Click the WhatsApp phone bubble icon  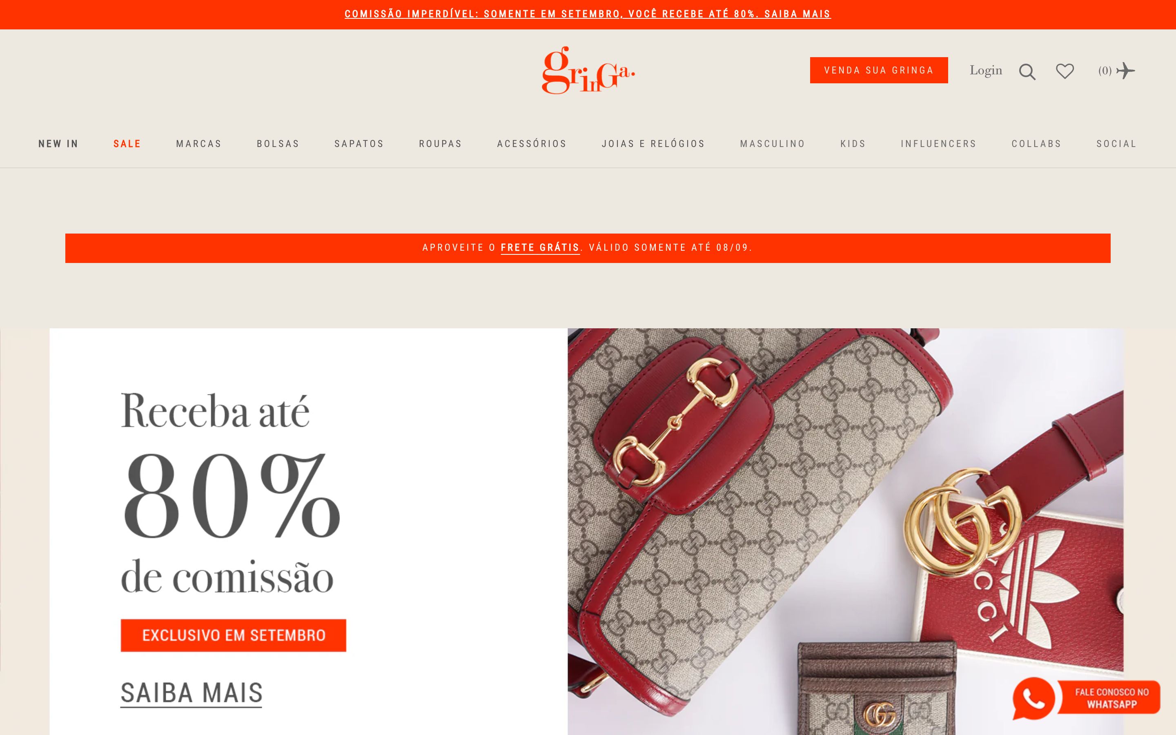[1033, 698]
